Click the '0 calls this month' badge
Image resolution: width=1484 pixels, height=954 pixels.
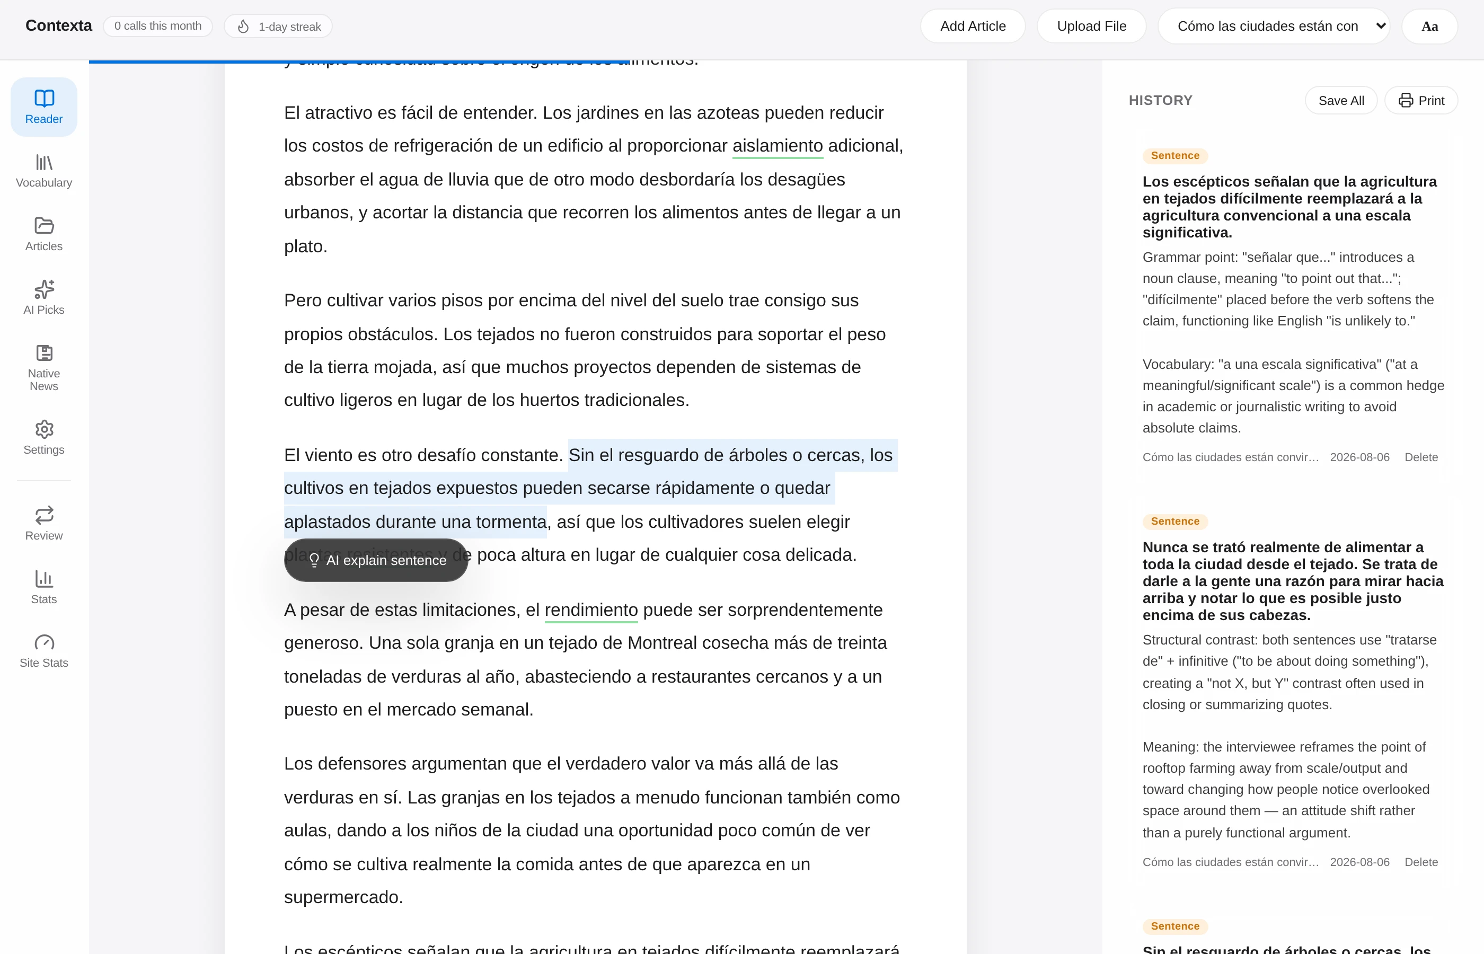point(158,26)
